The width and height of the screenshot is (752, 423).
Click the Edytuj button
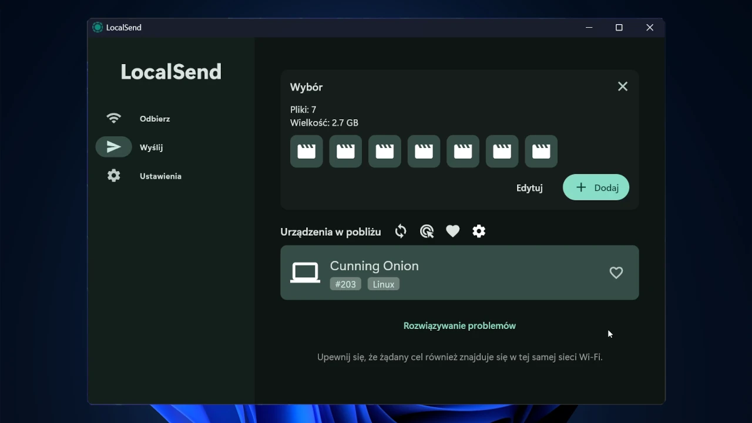tap(529, 188)
